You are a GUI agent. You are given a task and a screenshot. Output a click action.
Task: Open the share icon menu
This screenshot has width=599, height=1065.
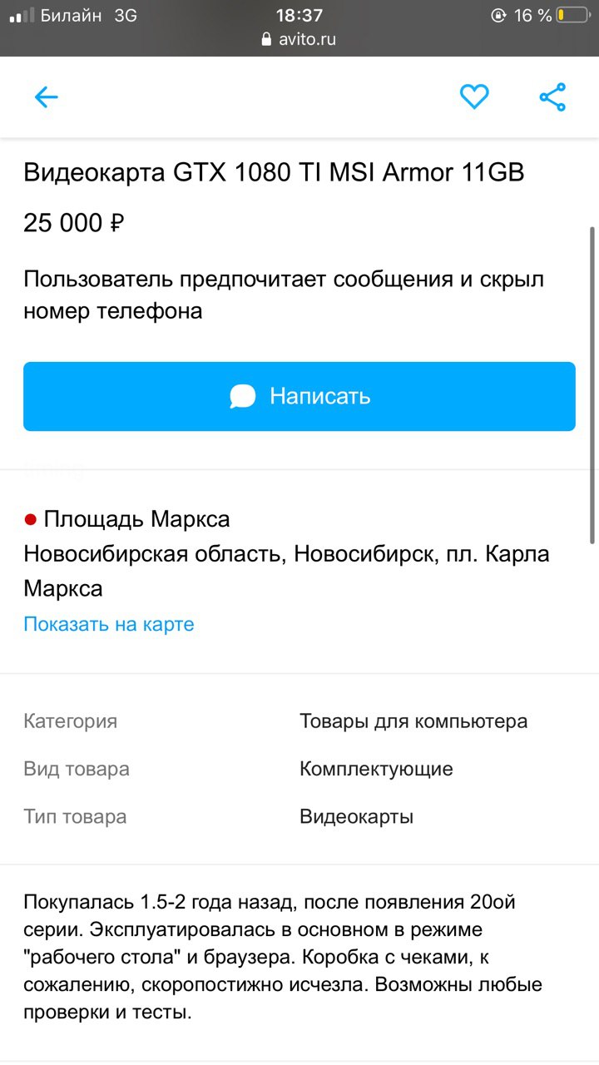point(552,97)
